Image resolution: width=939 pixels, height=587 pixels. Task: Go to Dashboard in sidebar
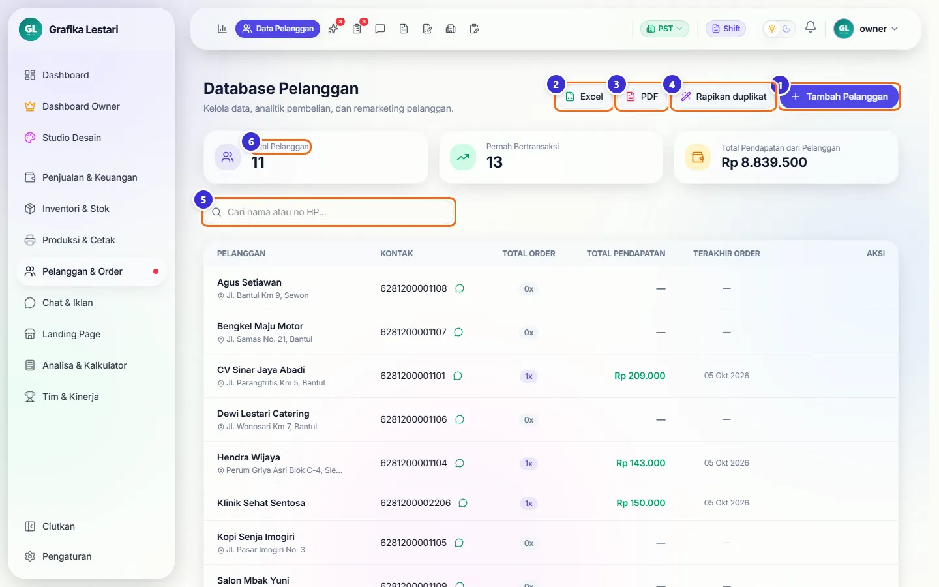pyautogui.click(x=91, y=75)
